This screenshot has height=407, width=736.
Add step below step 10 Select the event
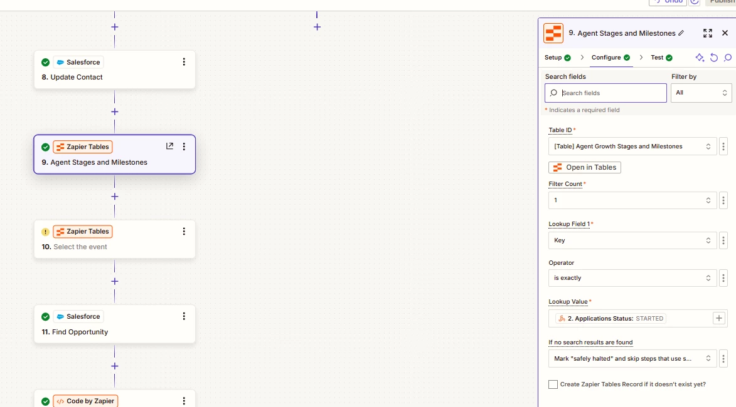115,282
